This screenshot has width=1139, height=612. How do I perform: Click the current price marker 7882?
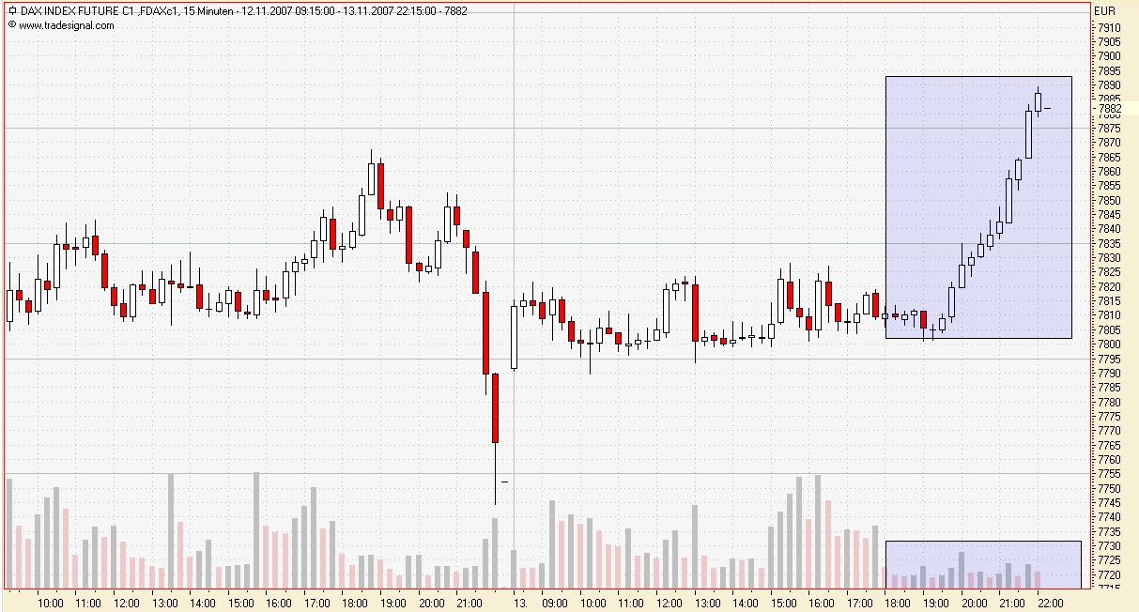tap(1109, 109)
